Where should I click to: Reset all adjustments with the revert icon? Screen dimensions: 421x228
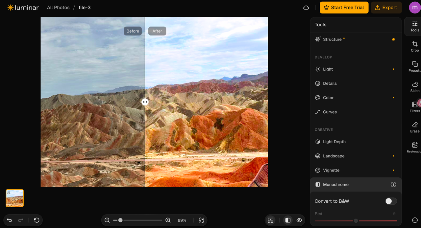tap(37, 220)
